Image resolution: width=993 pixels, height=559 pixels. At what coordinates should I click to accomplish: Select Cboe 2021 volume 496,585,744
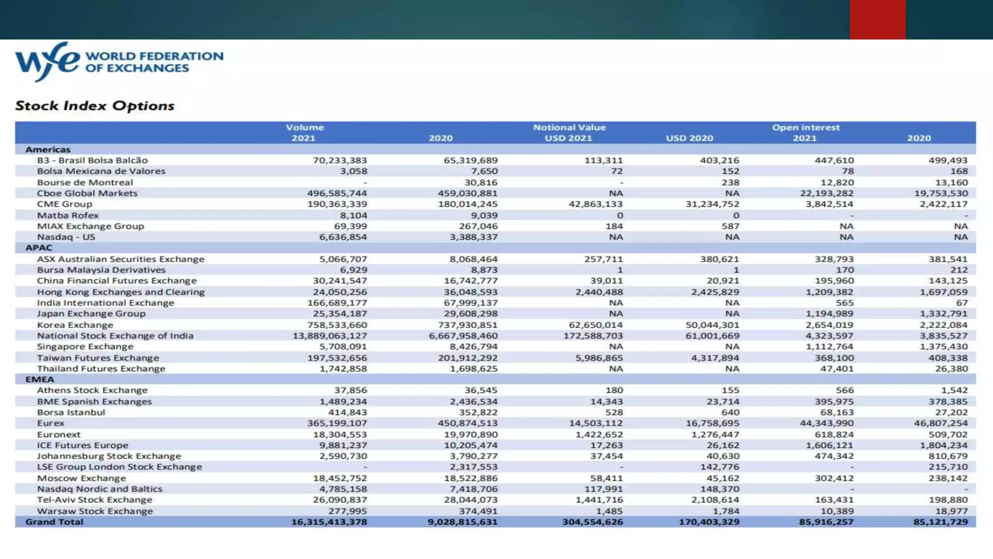(x=337, y=193)
